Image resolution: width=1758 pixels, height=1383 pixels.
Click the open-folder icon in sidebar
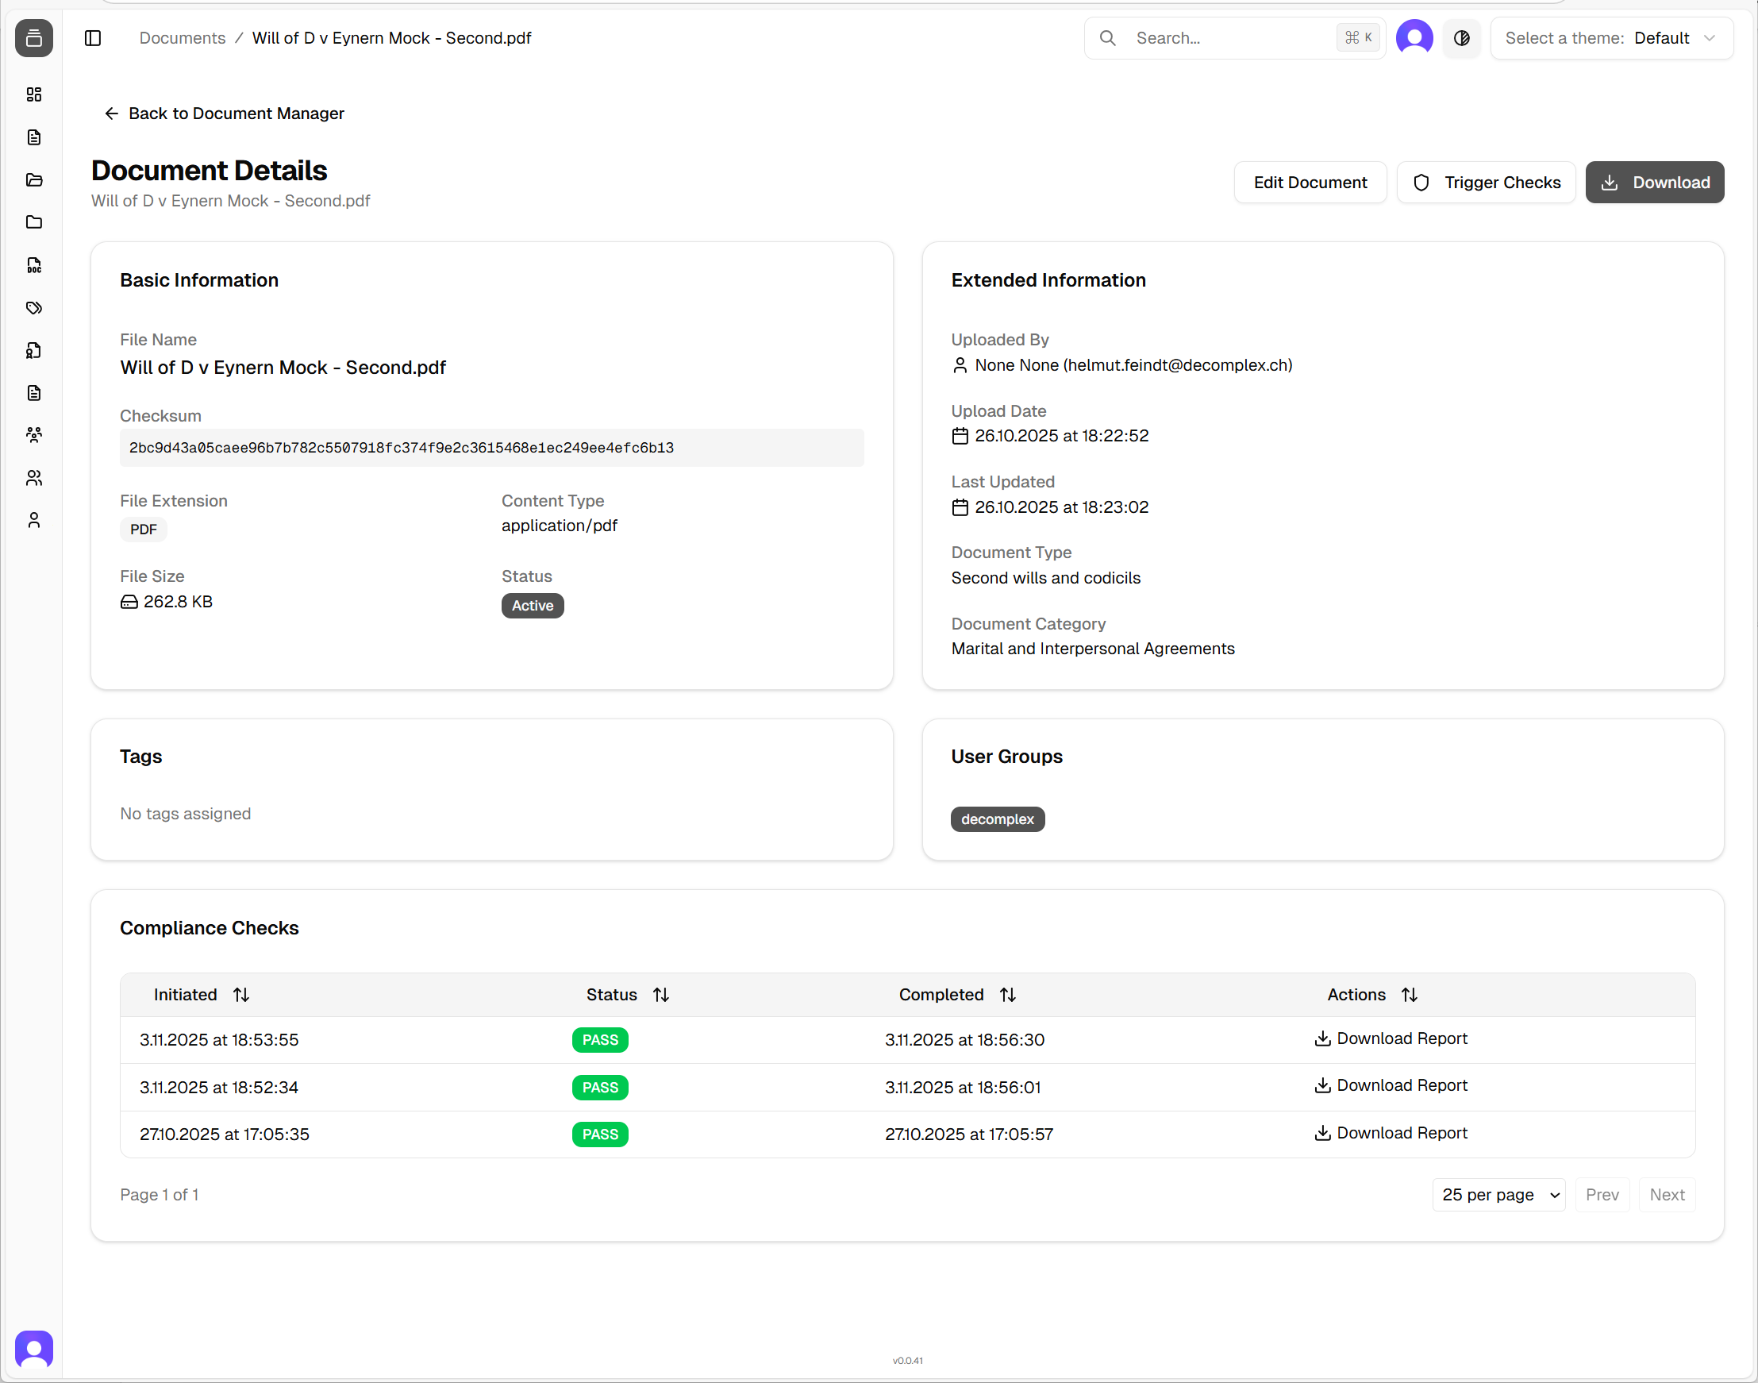click(34, 179)
